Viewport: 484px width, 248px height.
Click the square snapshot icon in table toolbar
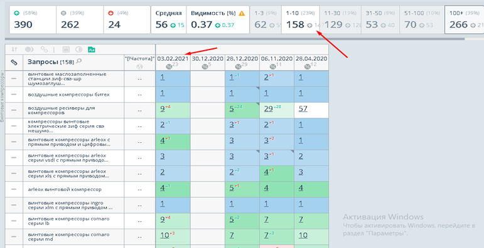pyautogui.click(x=66, y=49)
